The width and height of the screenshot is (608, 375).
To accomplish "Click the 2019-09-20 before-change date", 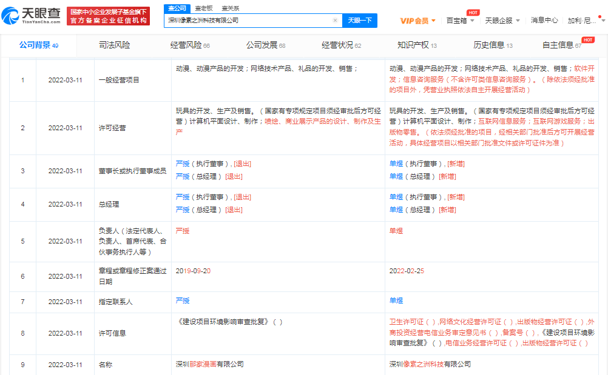I will point(193,271).
